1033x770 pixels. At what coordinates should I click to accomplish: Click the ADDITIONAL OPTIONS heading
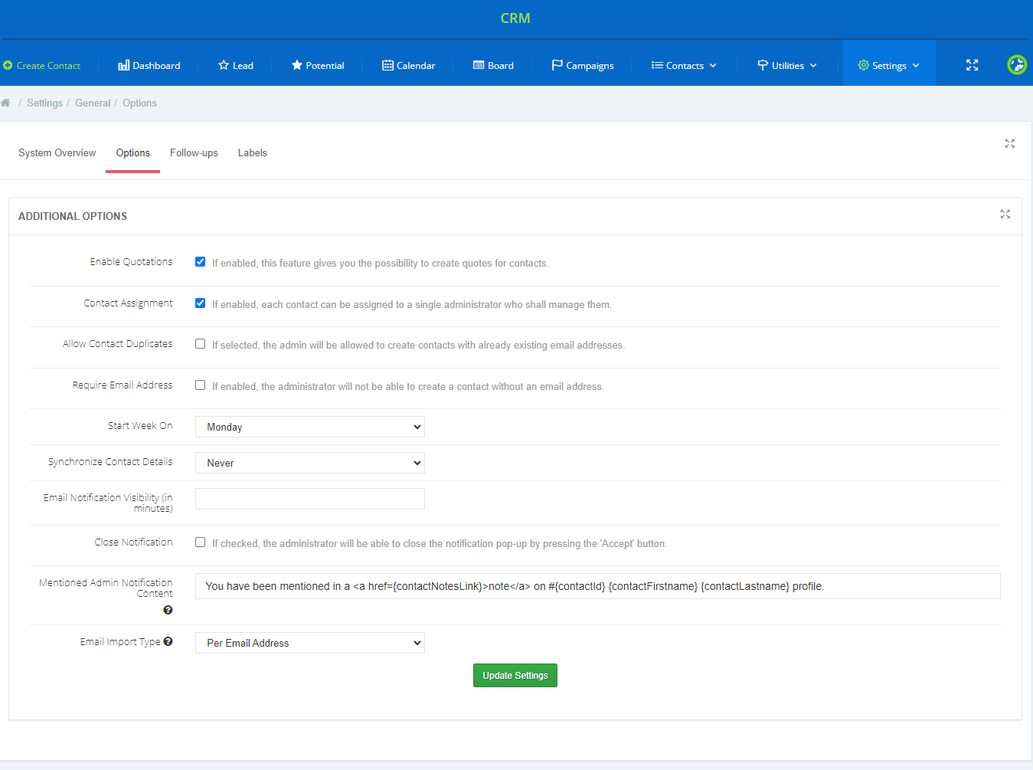tap(73, 216)
